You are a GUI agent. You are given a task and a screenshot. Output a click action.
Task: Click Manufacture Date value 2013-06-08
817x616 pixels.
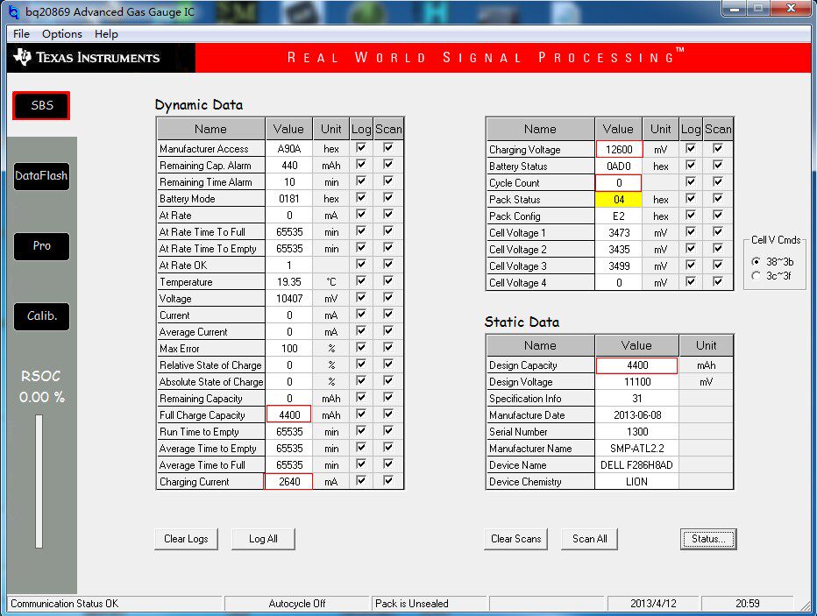coord(636,415)
